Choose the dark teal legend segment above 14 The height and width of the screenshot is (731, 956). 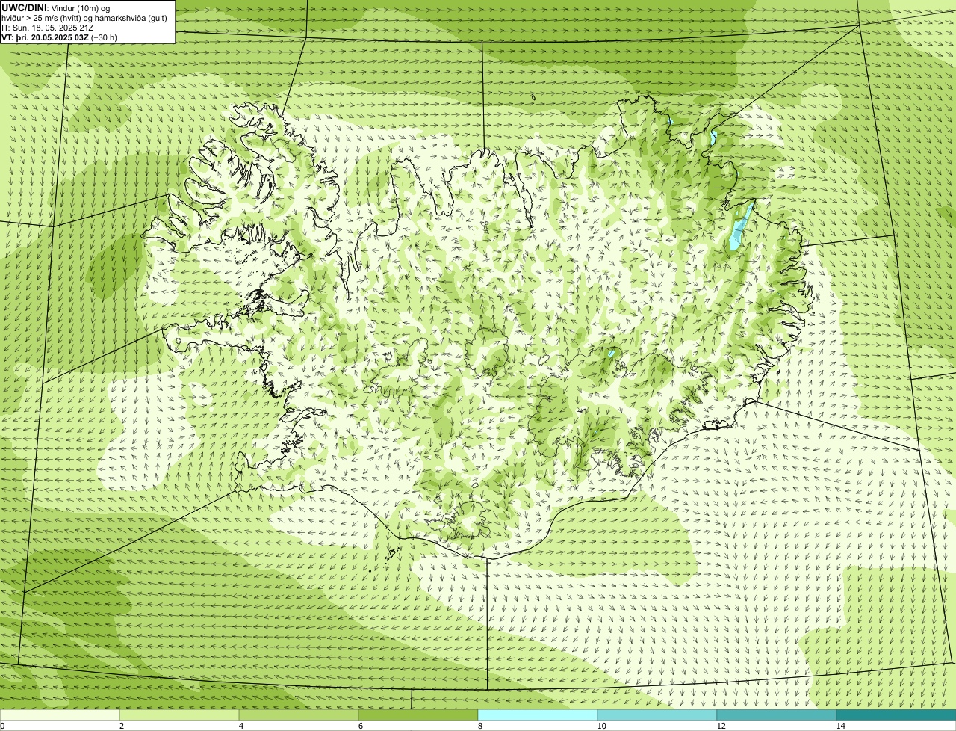pos(896,715)
